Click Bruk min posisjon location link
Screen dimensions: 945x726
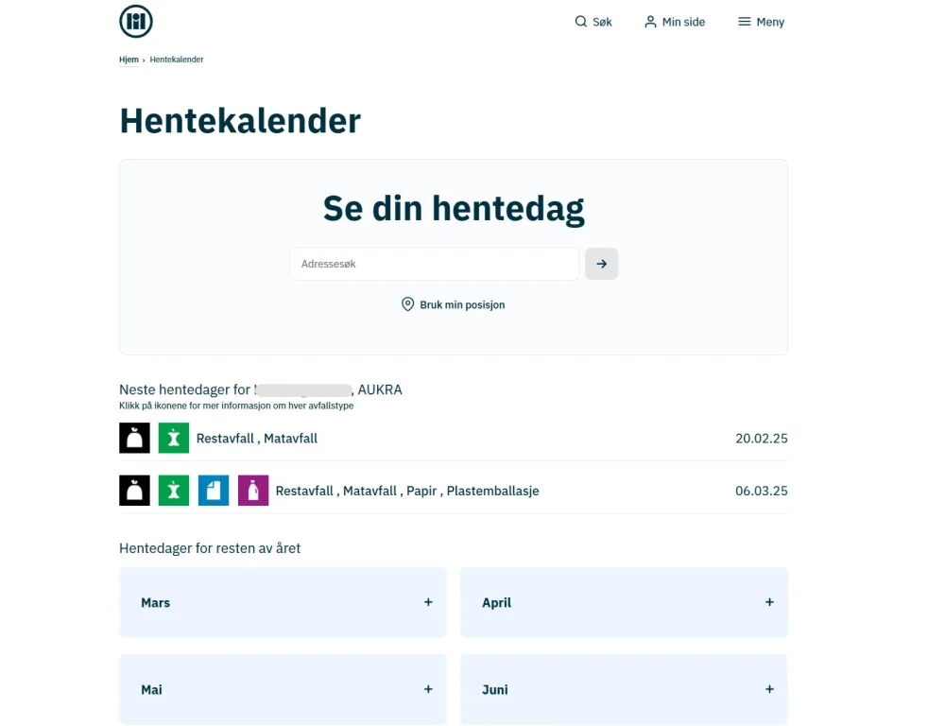(453, 304)
